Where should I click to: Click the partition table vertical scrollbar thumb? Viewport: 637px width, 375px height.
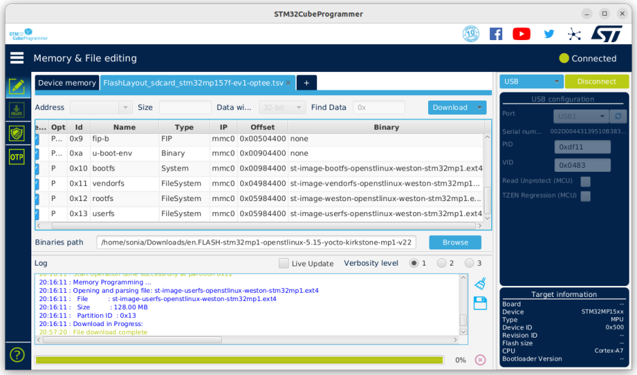(x=487, y=200)
